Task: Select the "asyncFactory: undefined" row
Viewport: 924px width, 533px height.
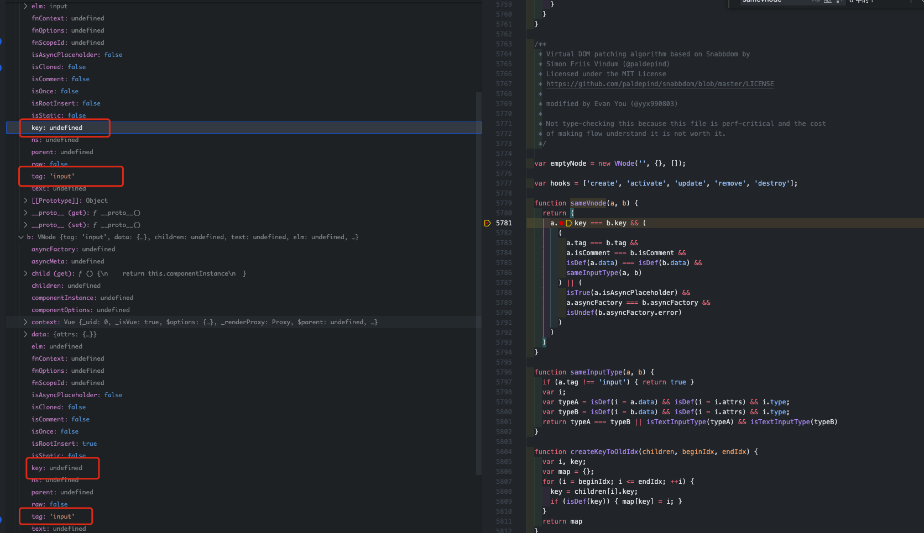Action: pyautogui.click(x=243, y=249)
